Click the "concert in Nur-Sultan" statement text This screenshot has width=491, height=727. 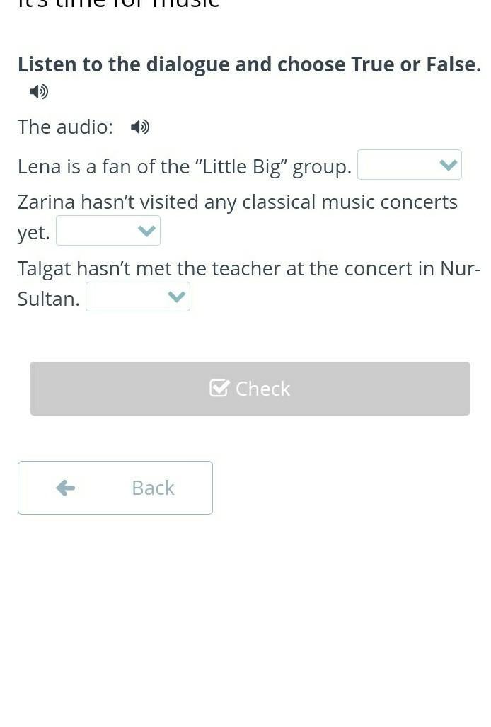[249, 283]
